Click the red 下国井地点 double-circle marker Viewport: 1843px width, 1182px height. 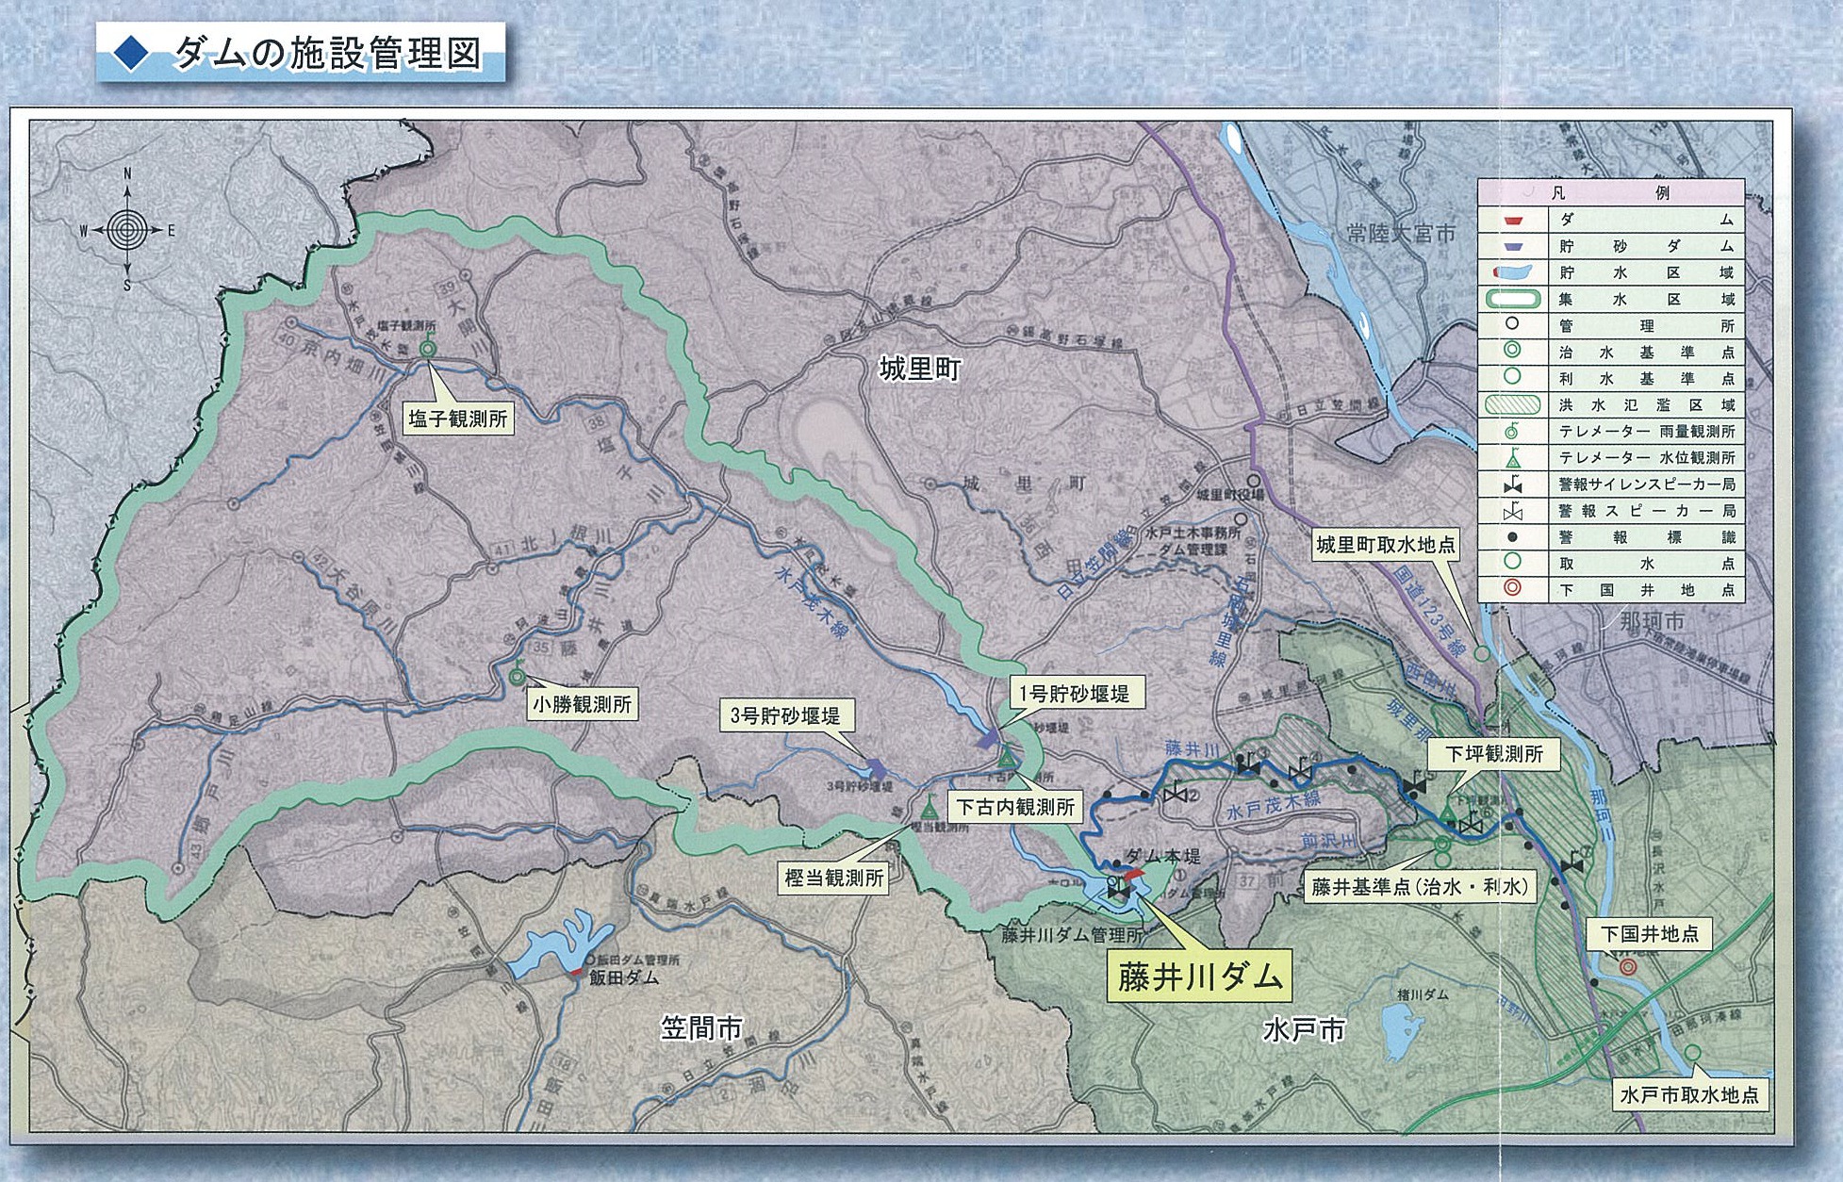click(1628, 967)
